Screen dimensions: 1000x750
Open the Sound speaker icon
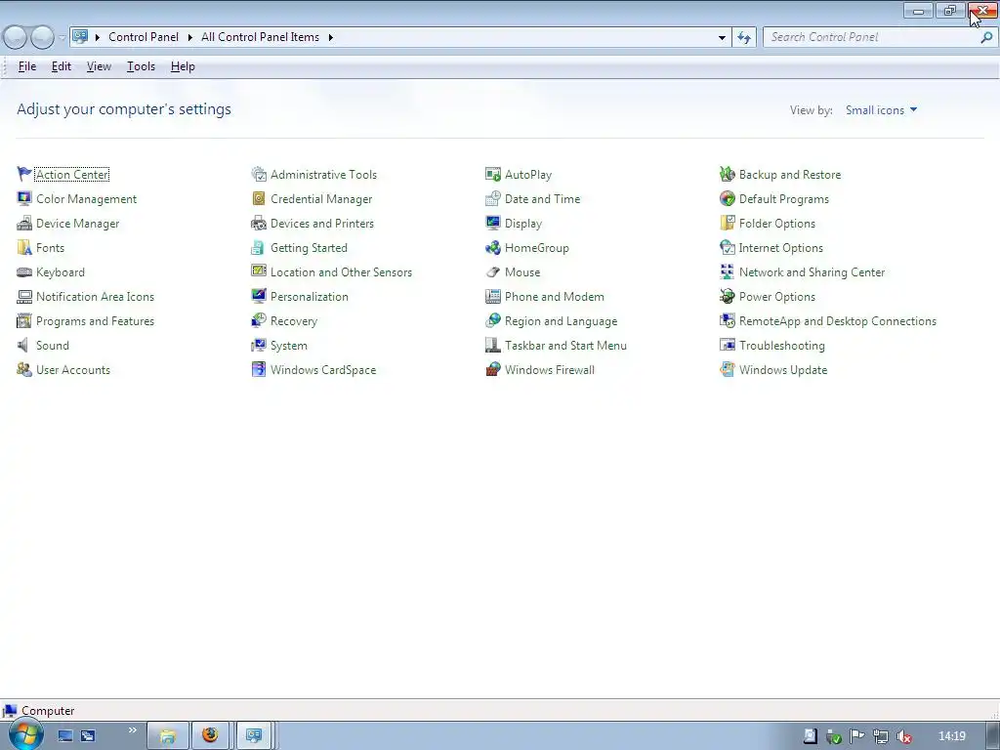coord(23,345)
